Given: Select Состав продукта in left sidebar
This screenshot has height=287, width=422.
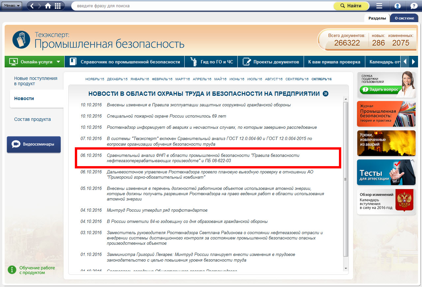Looking at the screenshot, I should (x=32, y=119).
